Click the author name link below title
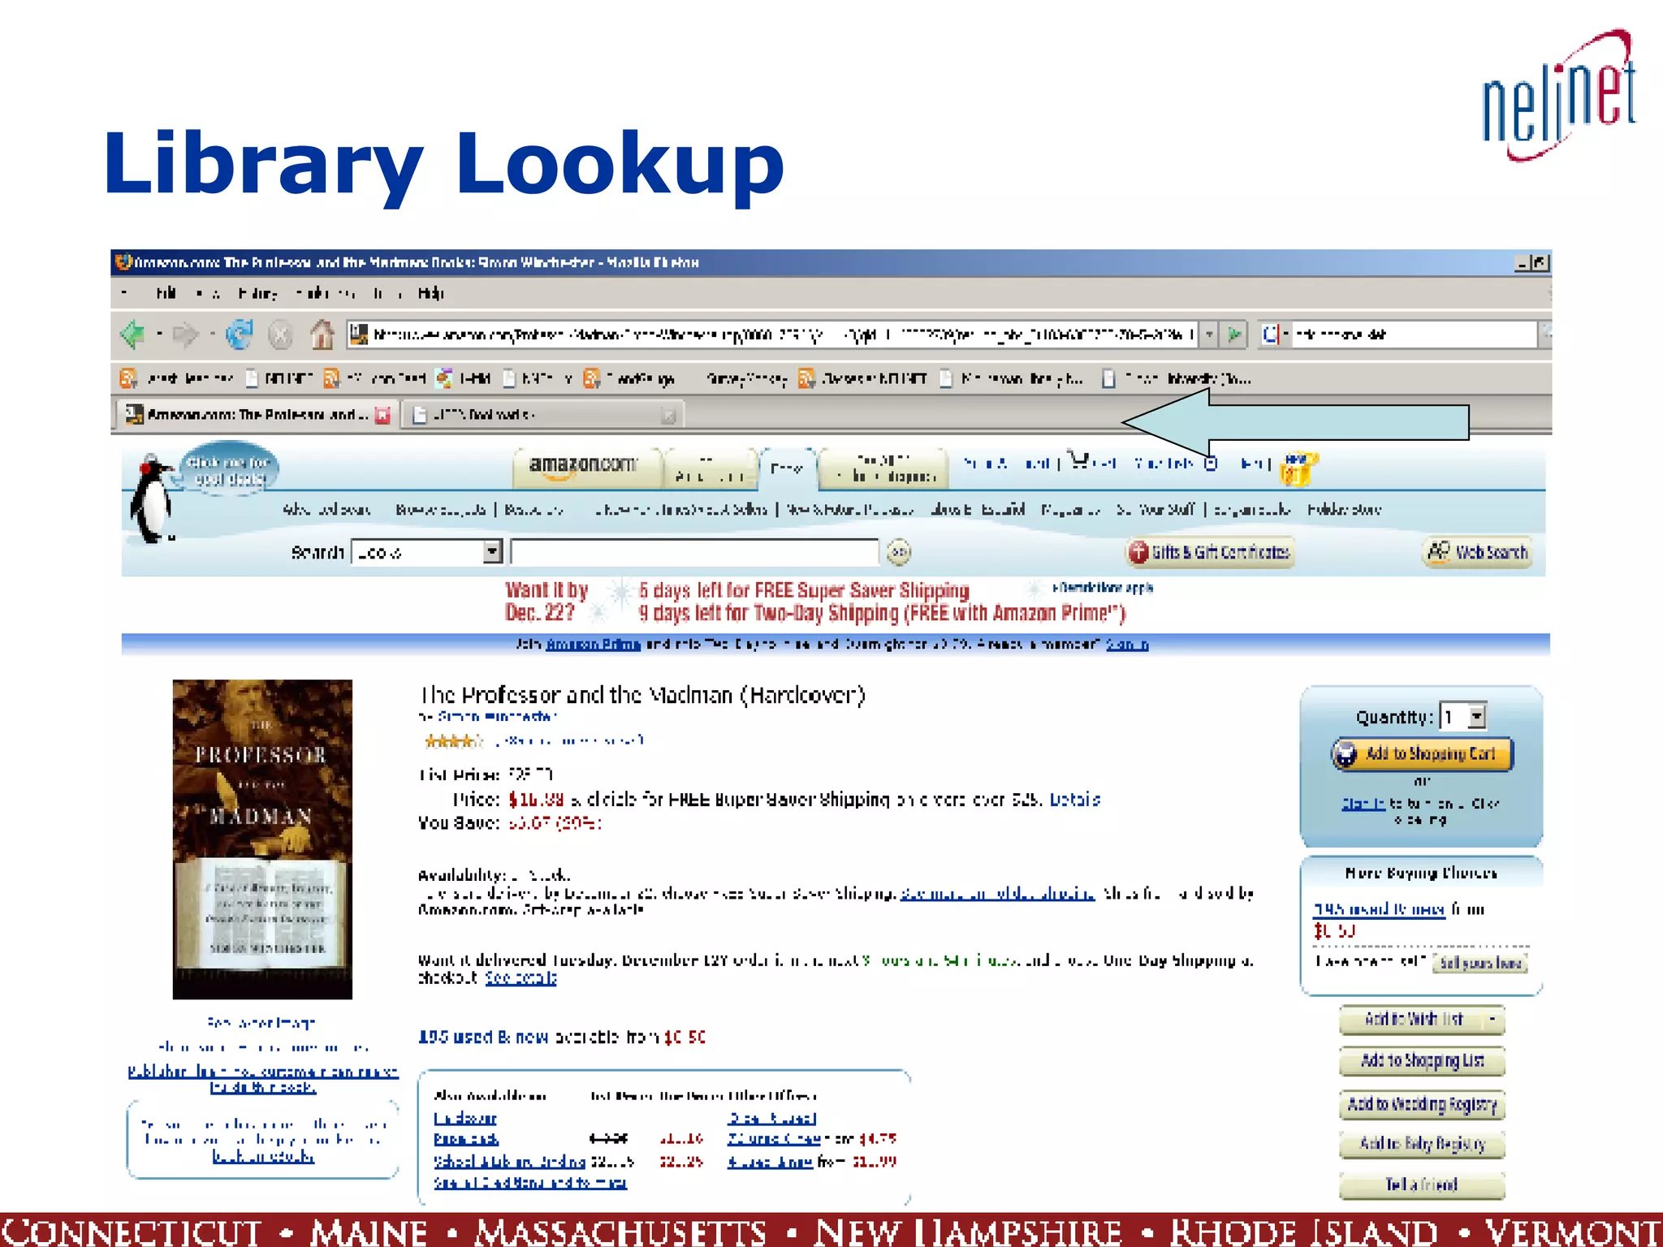Screen dimensions: 1663x1247 [x=497, y=717]
